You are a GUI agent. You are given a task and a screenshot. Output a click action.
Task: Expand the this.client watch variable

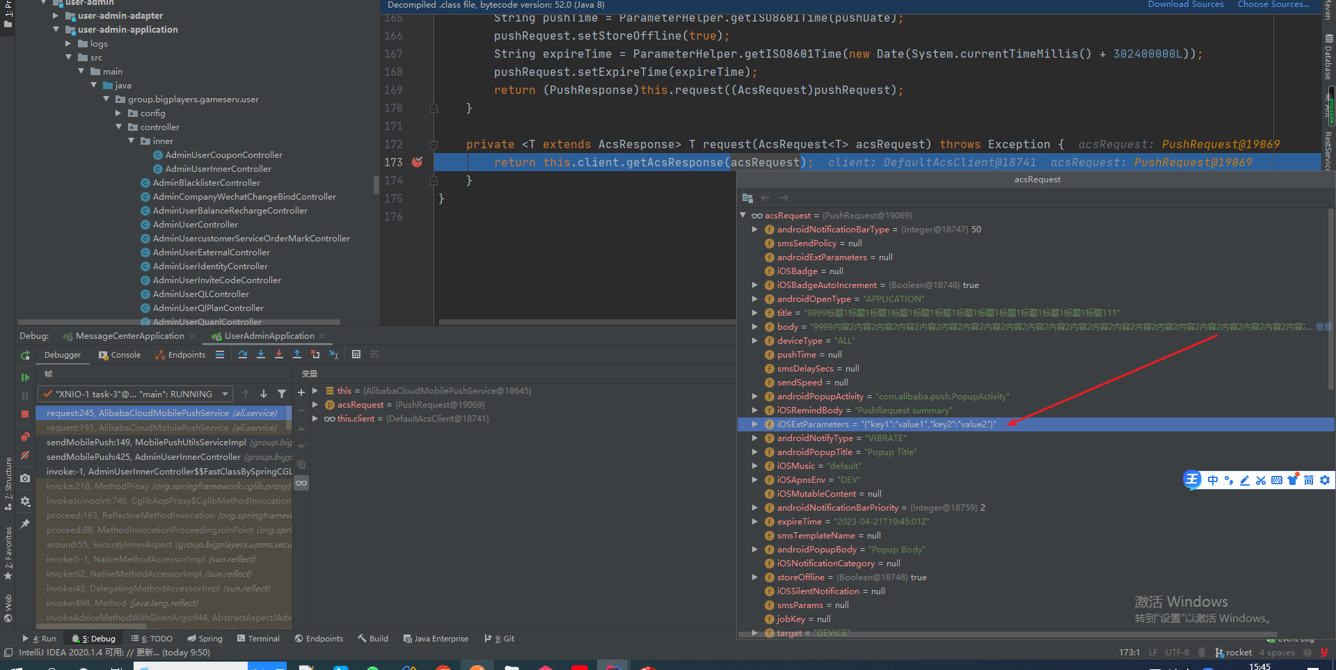315,419
